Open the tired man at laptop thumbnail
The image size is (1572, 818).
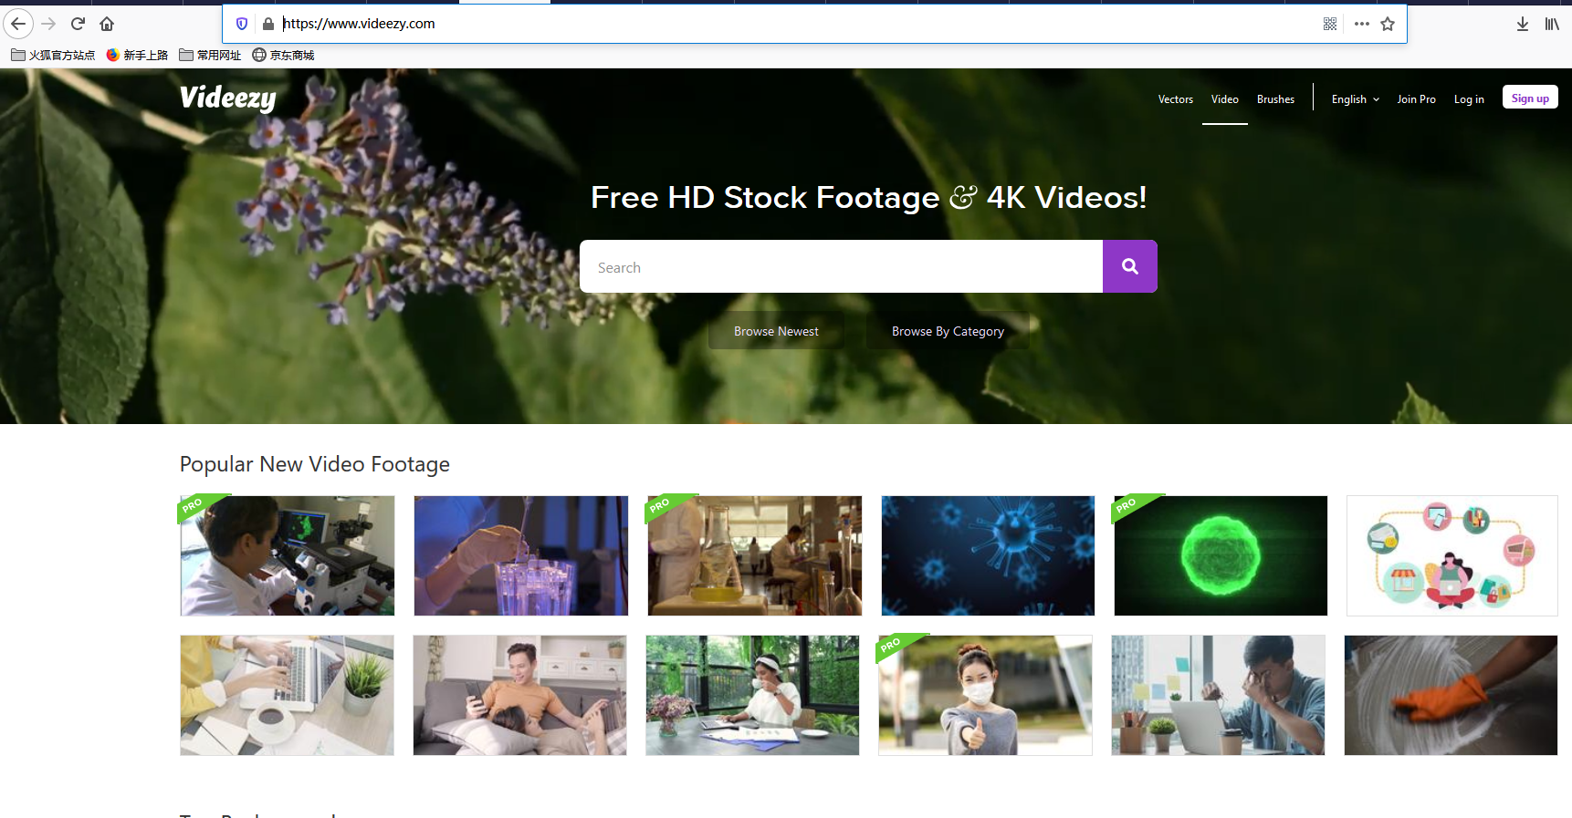click(x=1218, y=695)
